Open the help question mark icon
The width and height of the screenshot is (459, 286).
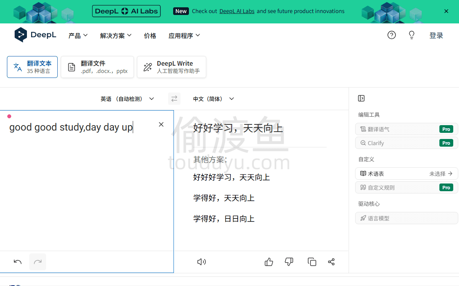coord(391,35)
